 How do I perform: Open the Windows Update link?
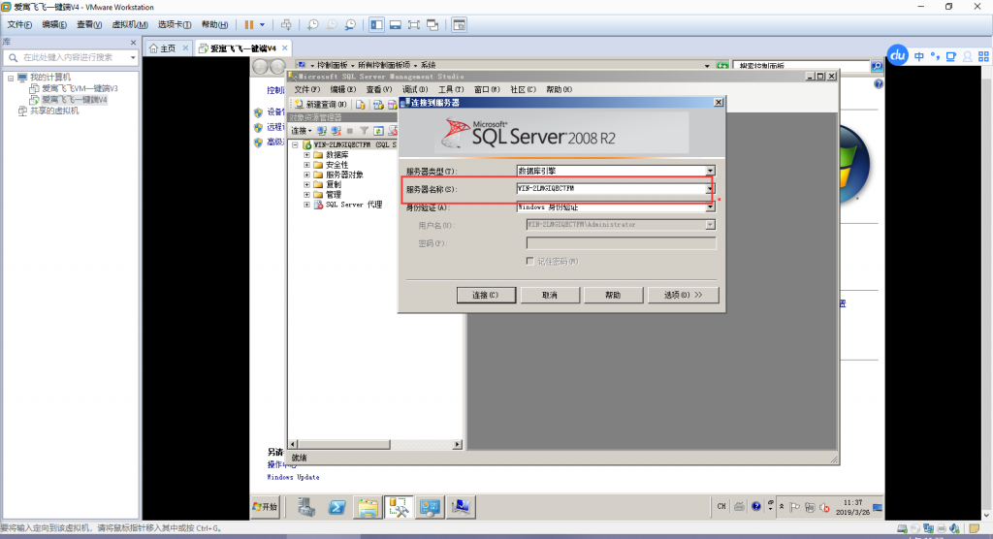pyautogui.click(x=293, y=477)
